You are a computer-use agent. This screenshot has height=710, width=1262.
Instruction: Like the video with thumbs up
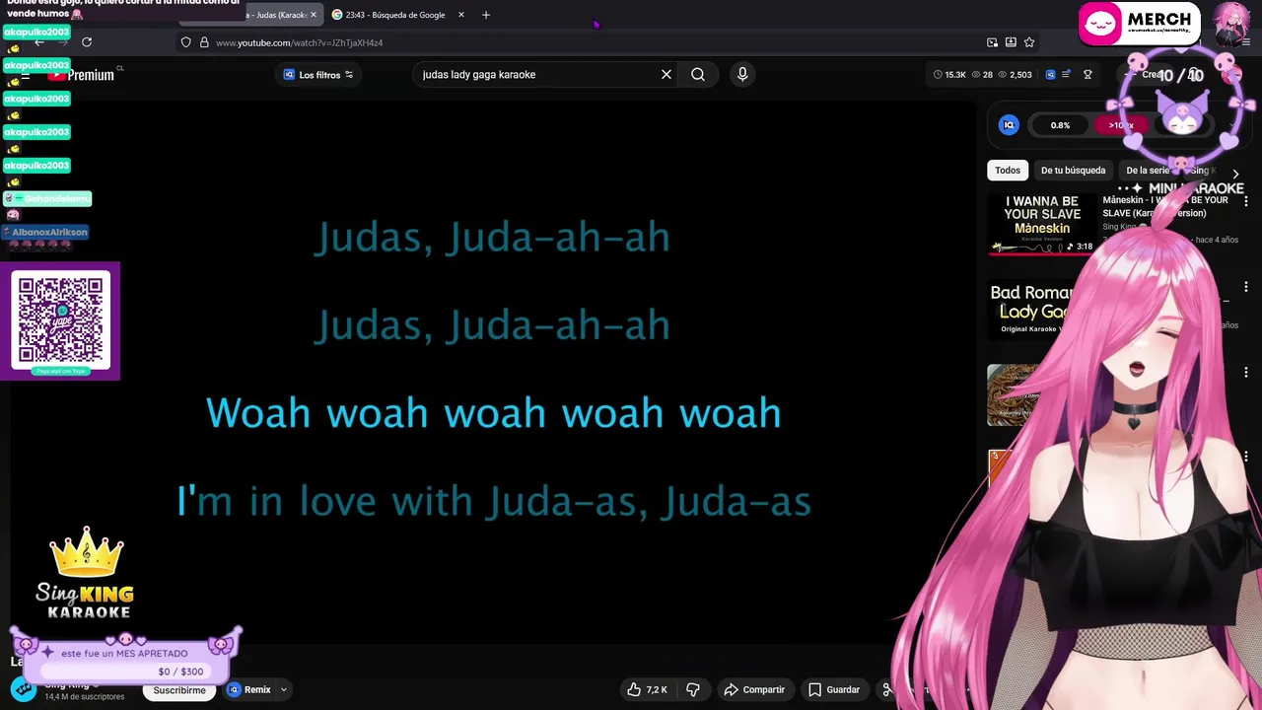click(647, 689)
